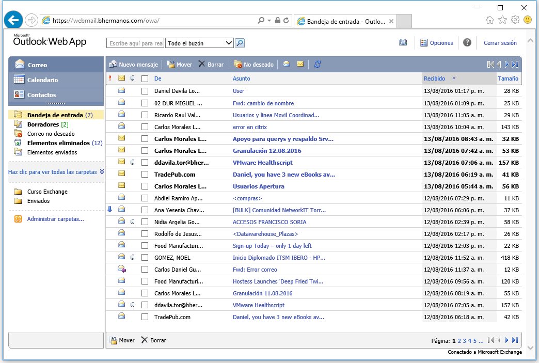Expand Haz clic para ver todas las carpetas
Image resolution: width=539 pixels, height=363 pixels.
(56, 172)
